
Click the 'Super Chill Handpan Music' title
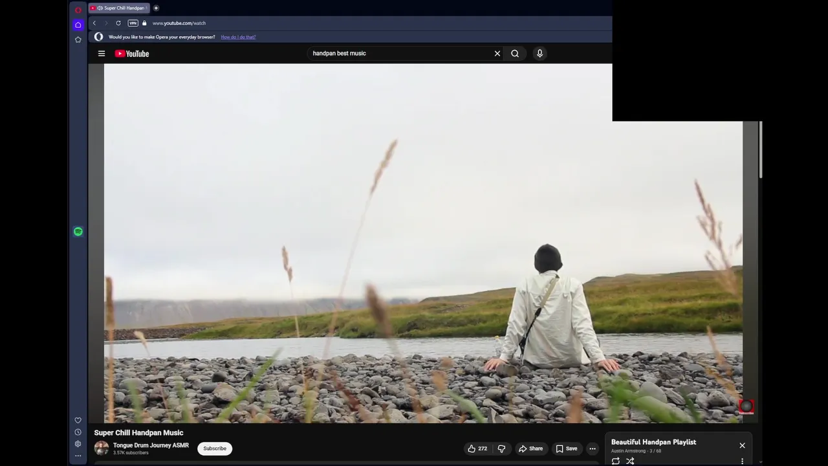coord(138,433)
